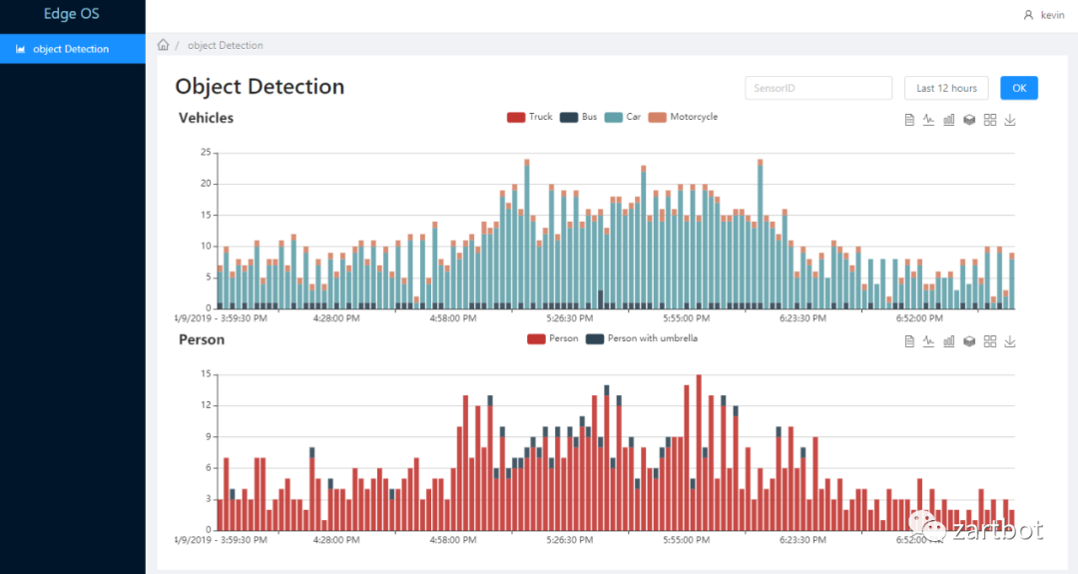The height and width of the screenshot is (574, 1078).
Task: Click object Detection breadcrumb link
Action: point(226,45)
